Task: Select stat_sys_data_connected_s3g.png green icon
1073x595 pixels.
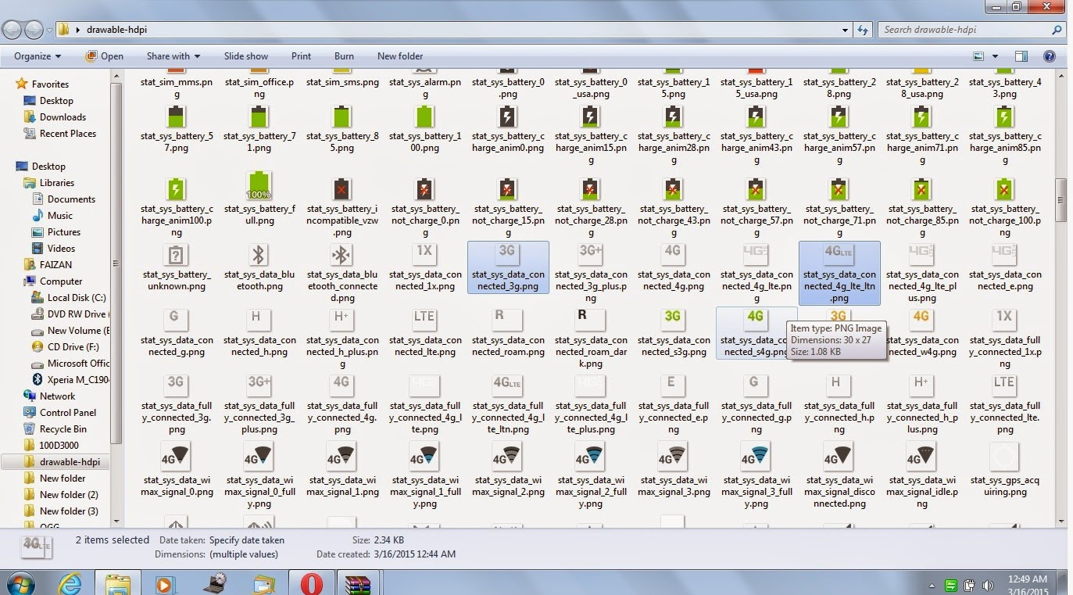Action: [673, 320]
